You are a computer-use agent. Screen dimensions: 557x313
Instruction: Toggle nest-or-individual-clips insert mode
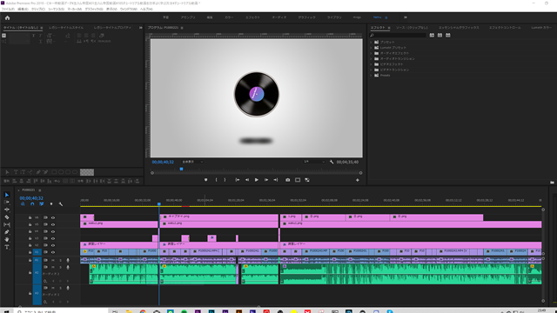pyautogui.click(x=23, y=204)
